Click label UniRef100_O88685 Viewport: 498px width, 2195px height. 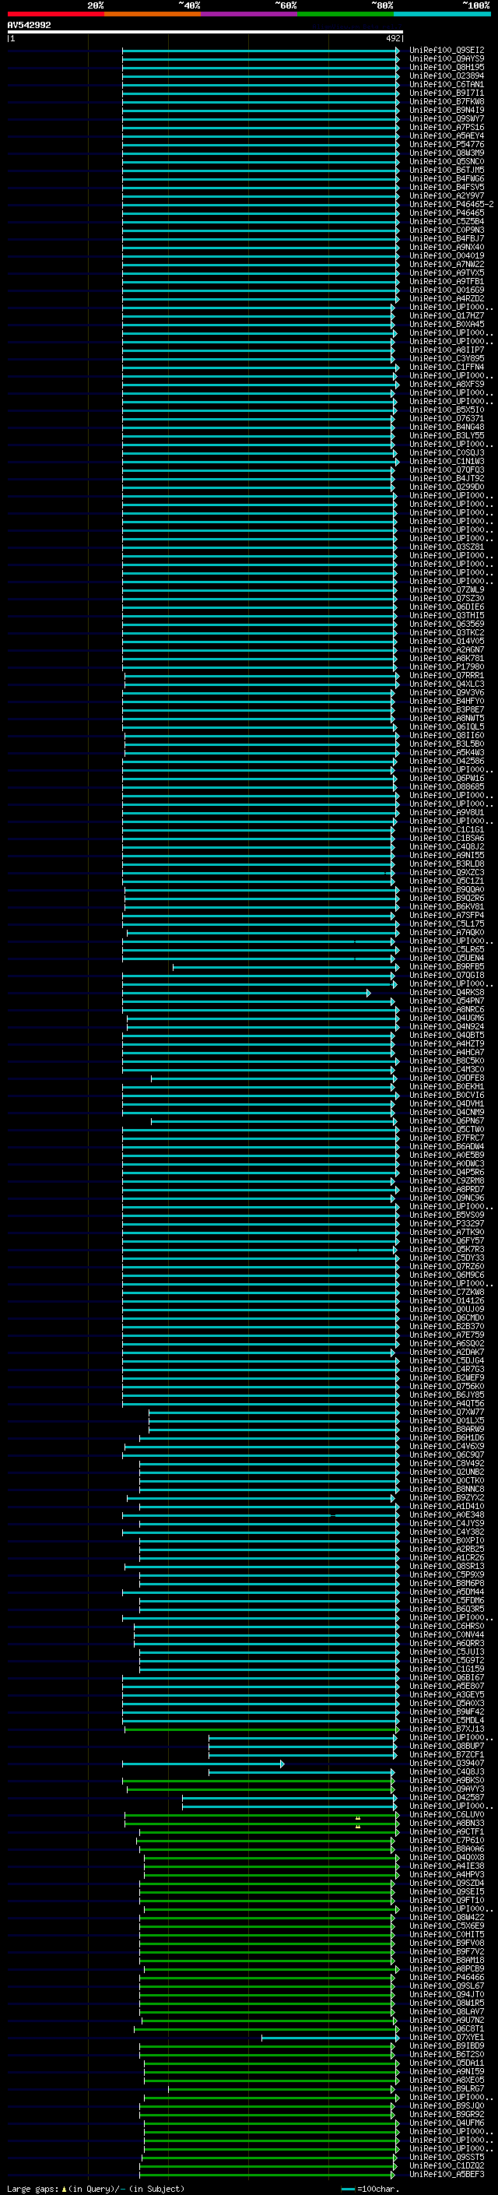[446, 786]
